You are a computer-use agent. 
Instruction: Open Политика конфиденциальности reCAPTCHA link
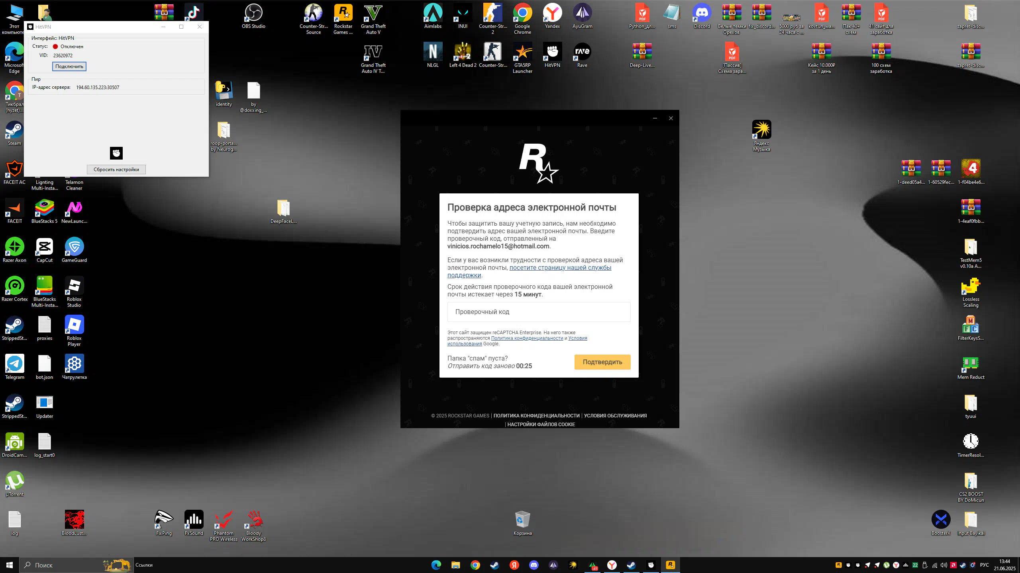pos(527,338)
